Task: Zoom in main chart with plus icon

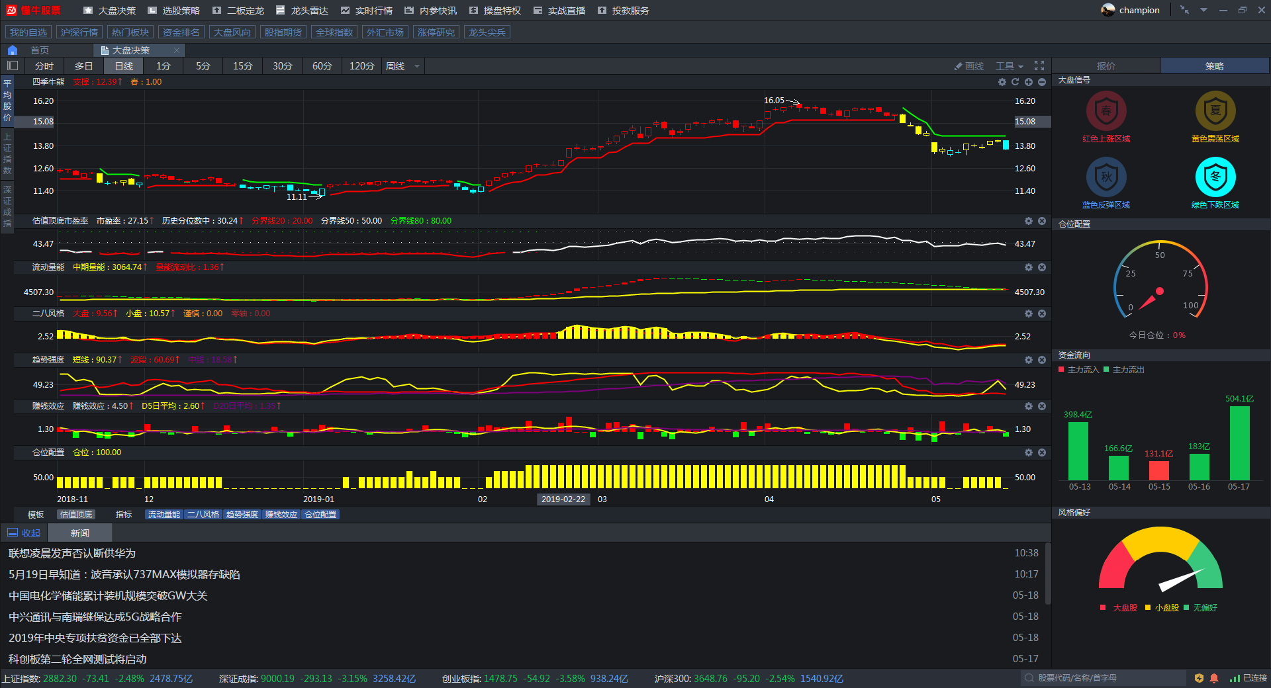Action: (1029, 82)
